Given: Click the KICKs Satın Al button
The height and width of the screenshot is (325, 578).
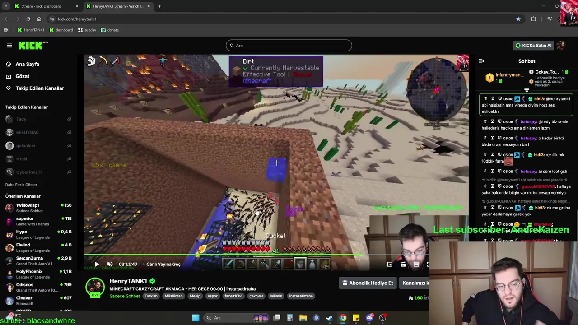Looking at the screenshot, I should [533, 45].
